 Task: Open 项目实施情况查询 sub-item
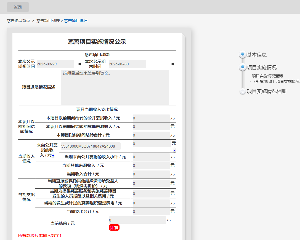pyautogui.click(x=267, y=76)
